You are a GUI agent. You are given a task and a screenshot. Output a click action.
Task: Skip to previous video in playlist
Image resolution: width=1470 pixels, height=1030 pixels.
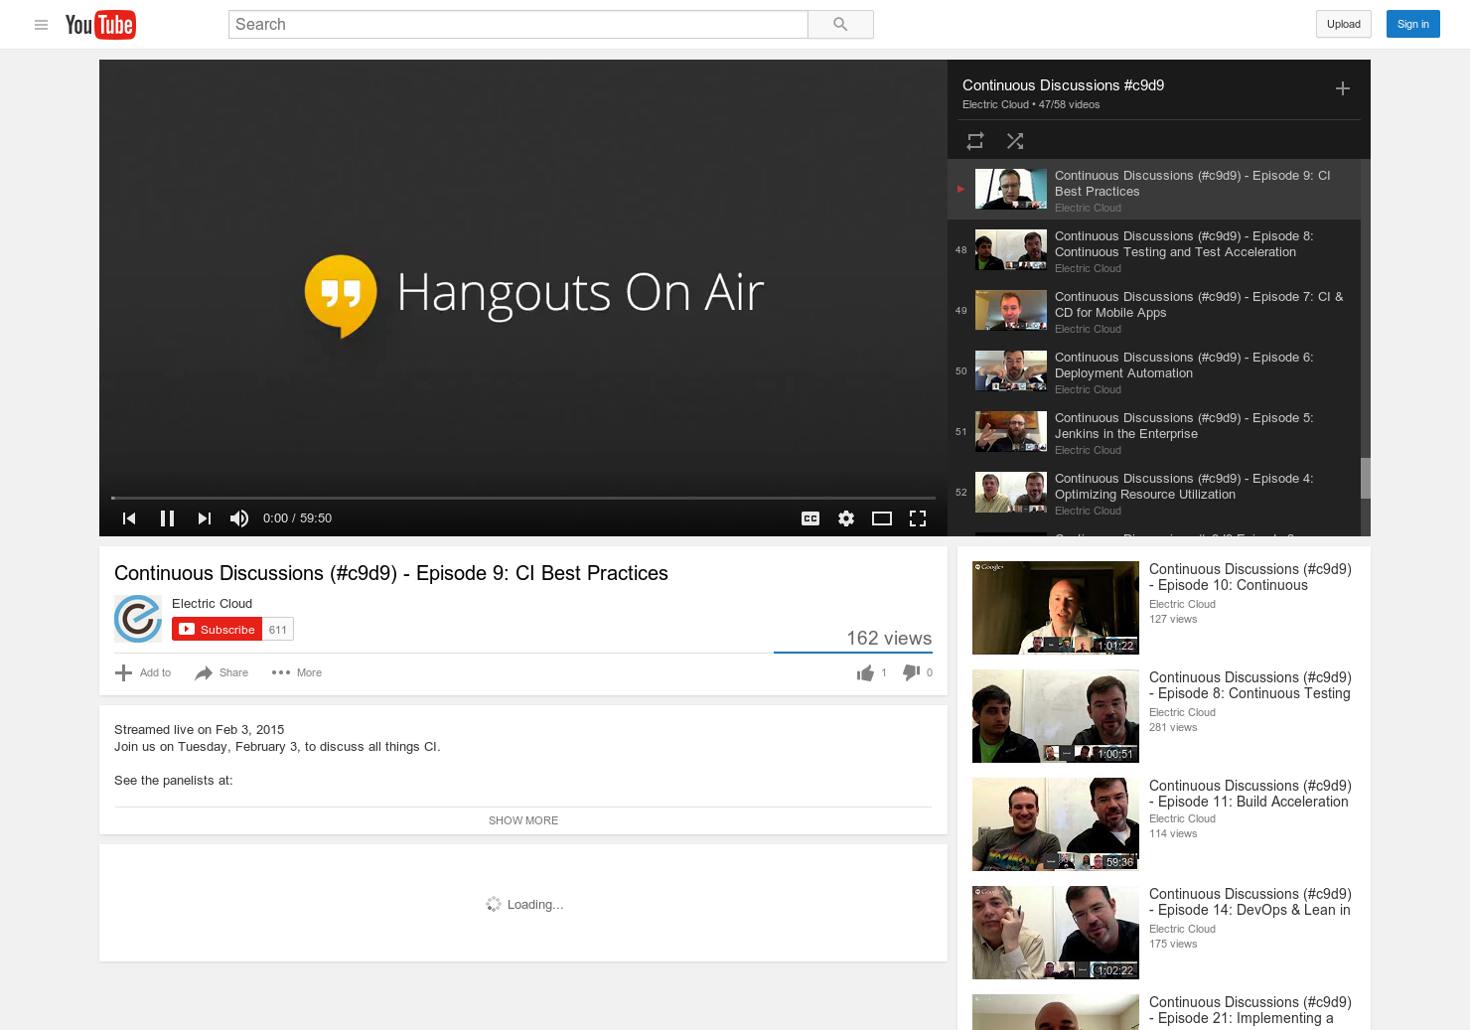[x=129, y=518]
